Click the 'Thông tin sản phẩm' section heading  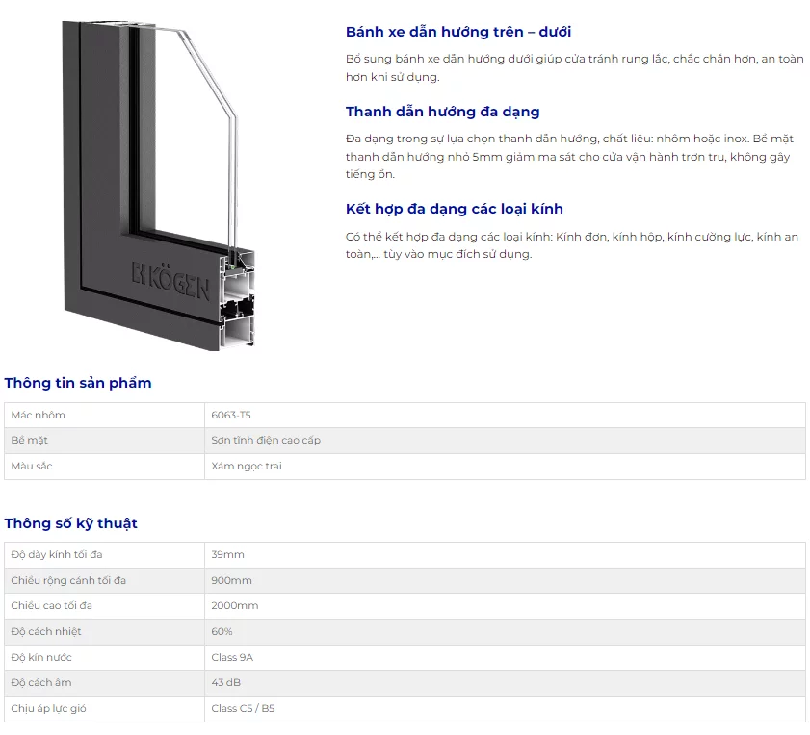click(x=78, y=383)
